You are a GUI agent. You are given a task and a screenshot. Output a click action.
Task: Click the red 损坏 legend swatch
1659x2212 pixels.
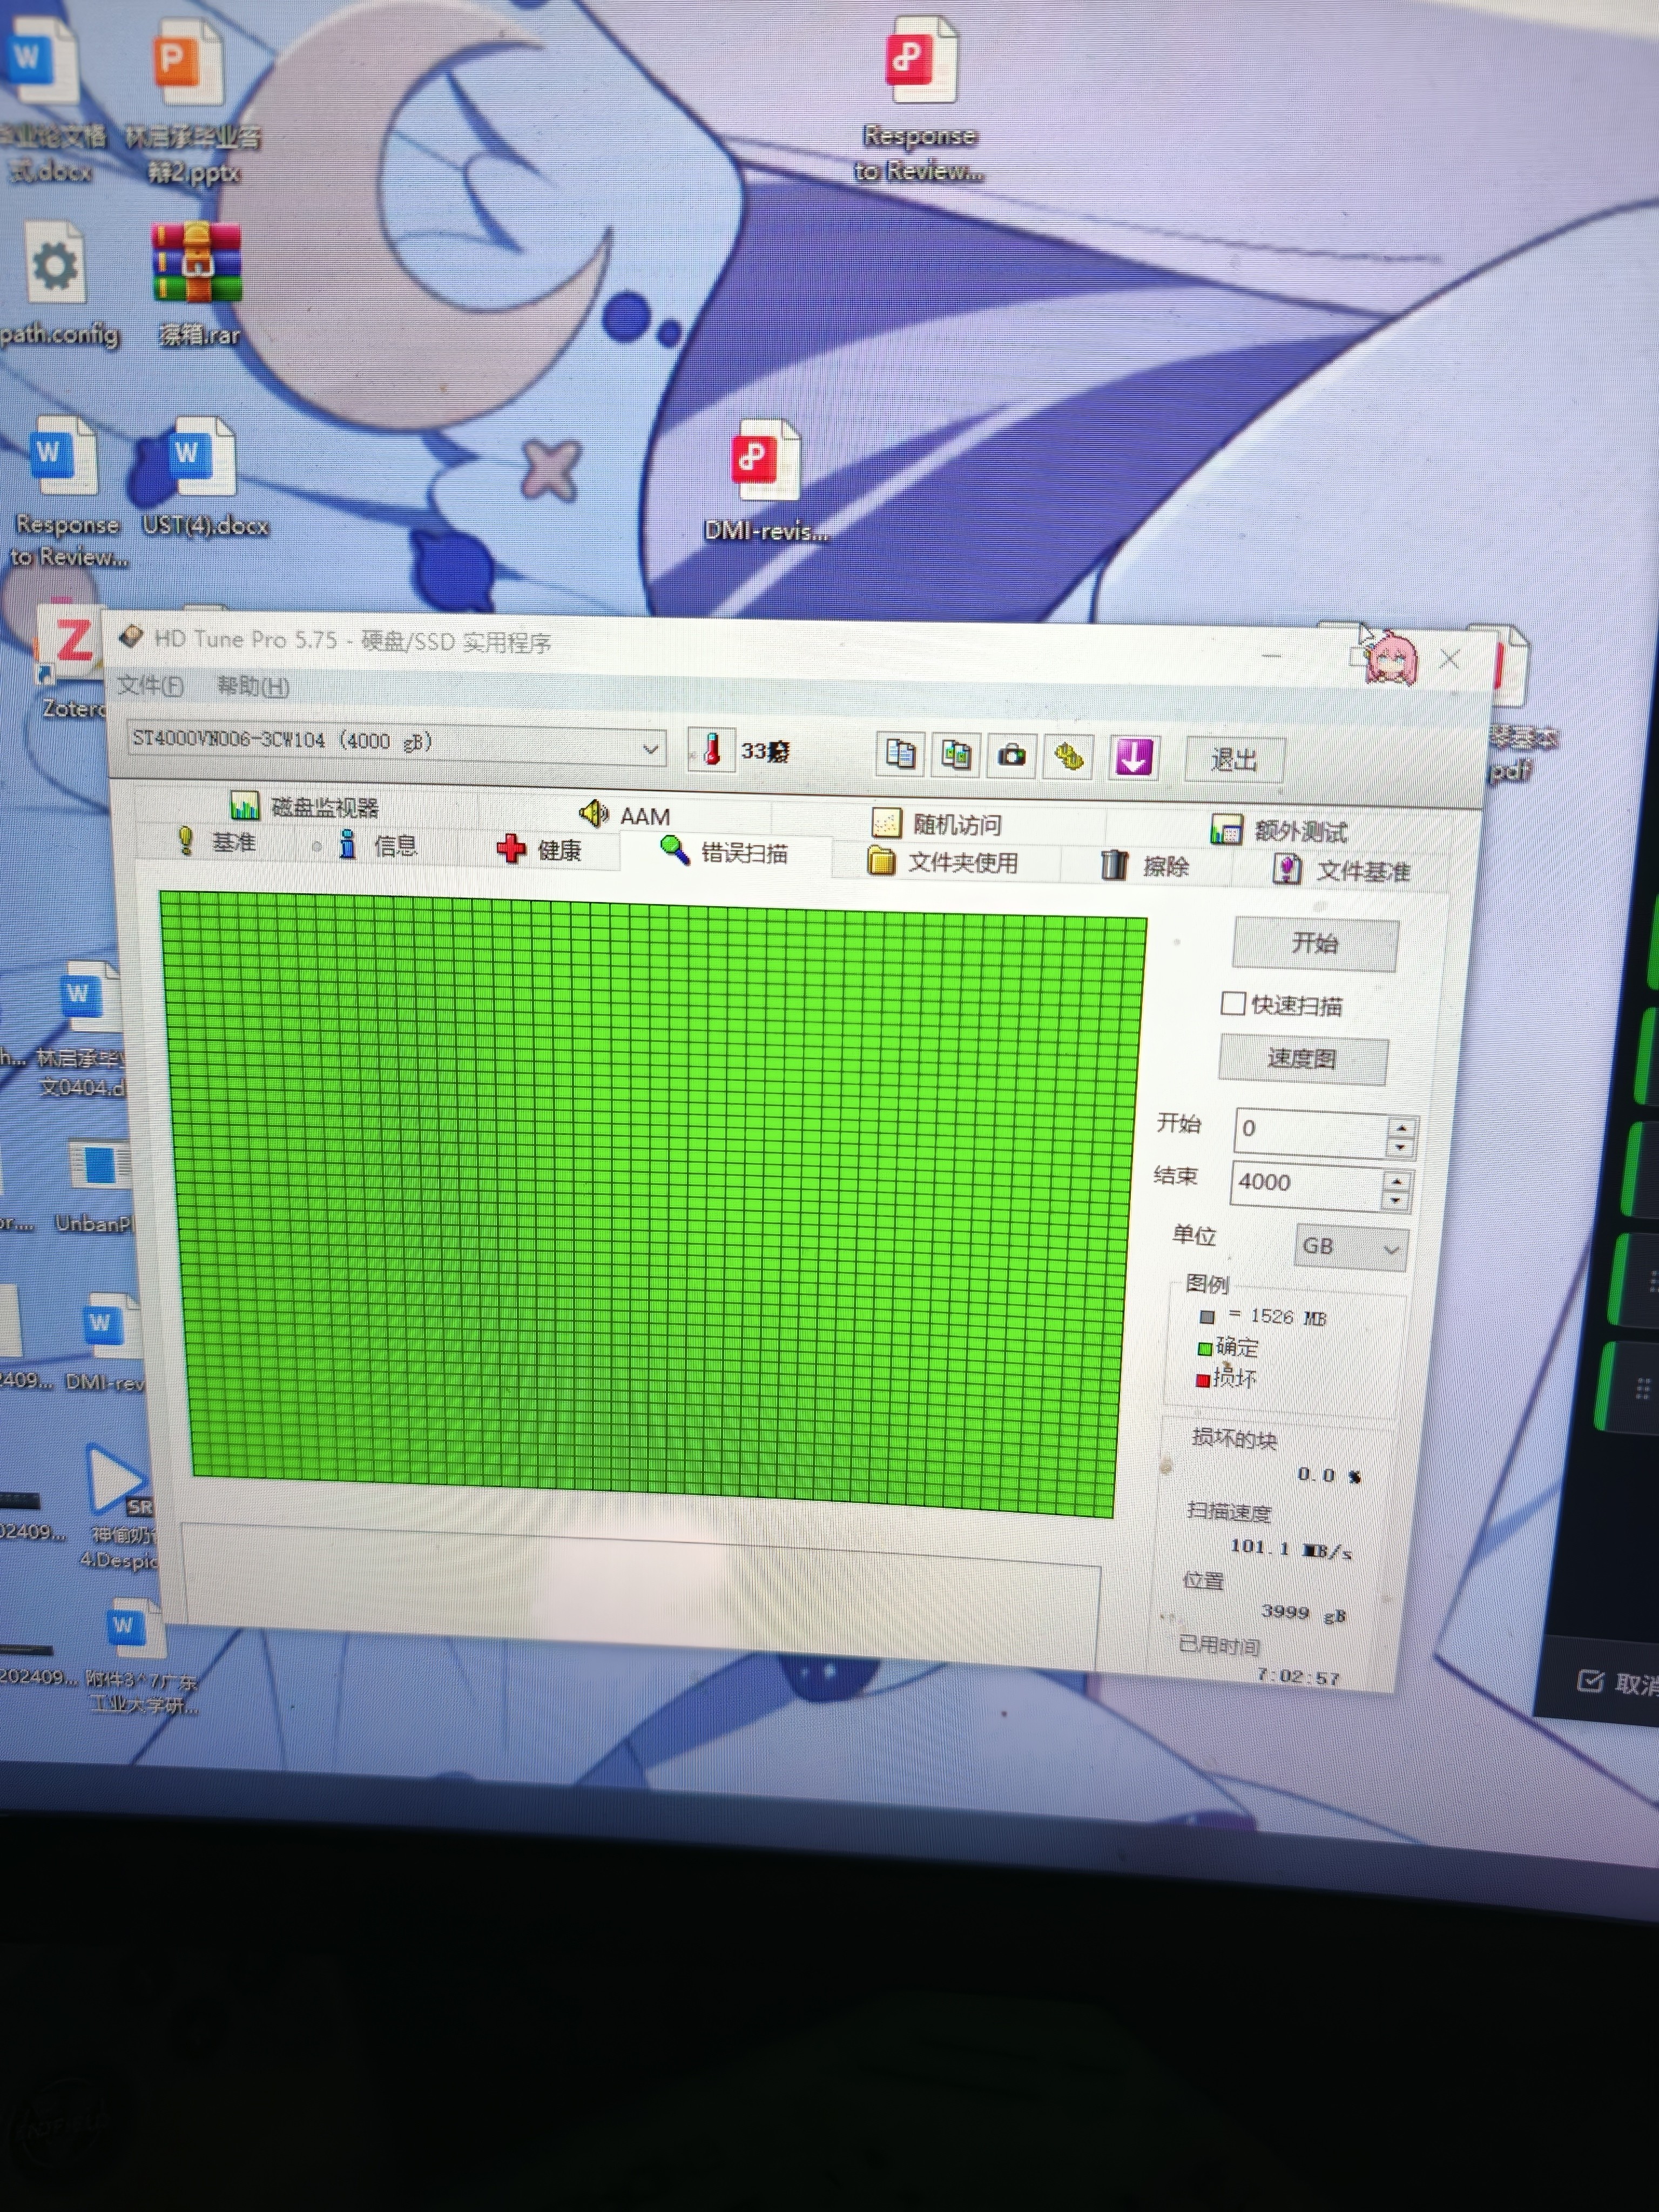click(x=1203, y=1381)
